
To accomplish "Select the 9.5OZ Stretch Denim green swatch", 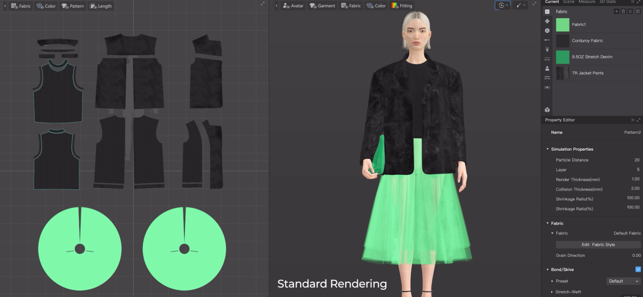I will coord(563,57).
